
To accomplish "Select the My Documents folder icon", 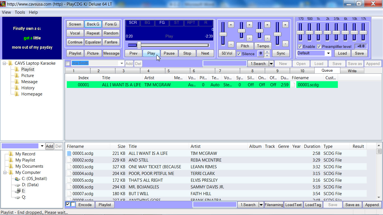I will 11,166.
